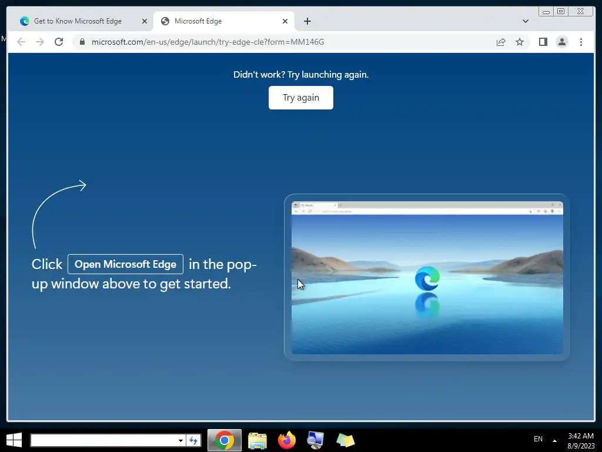The image size is (602, 452).
Task: Close the Microsoft Edge tab
Action: coord(285,21)
